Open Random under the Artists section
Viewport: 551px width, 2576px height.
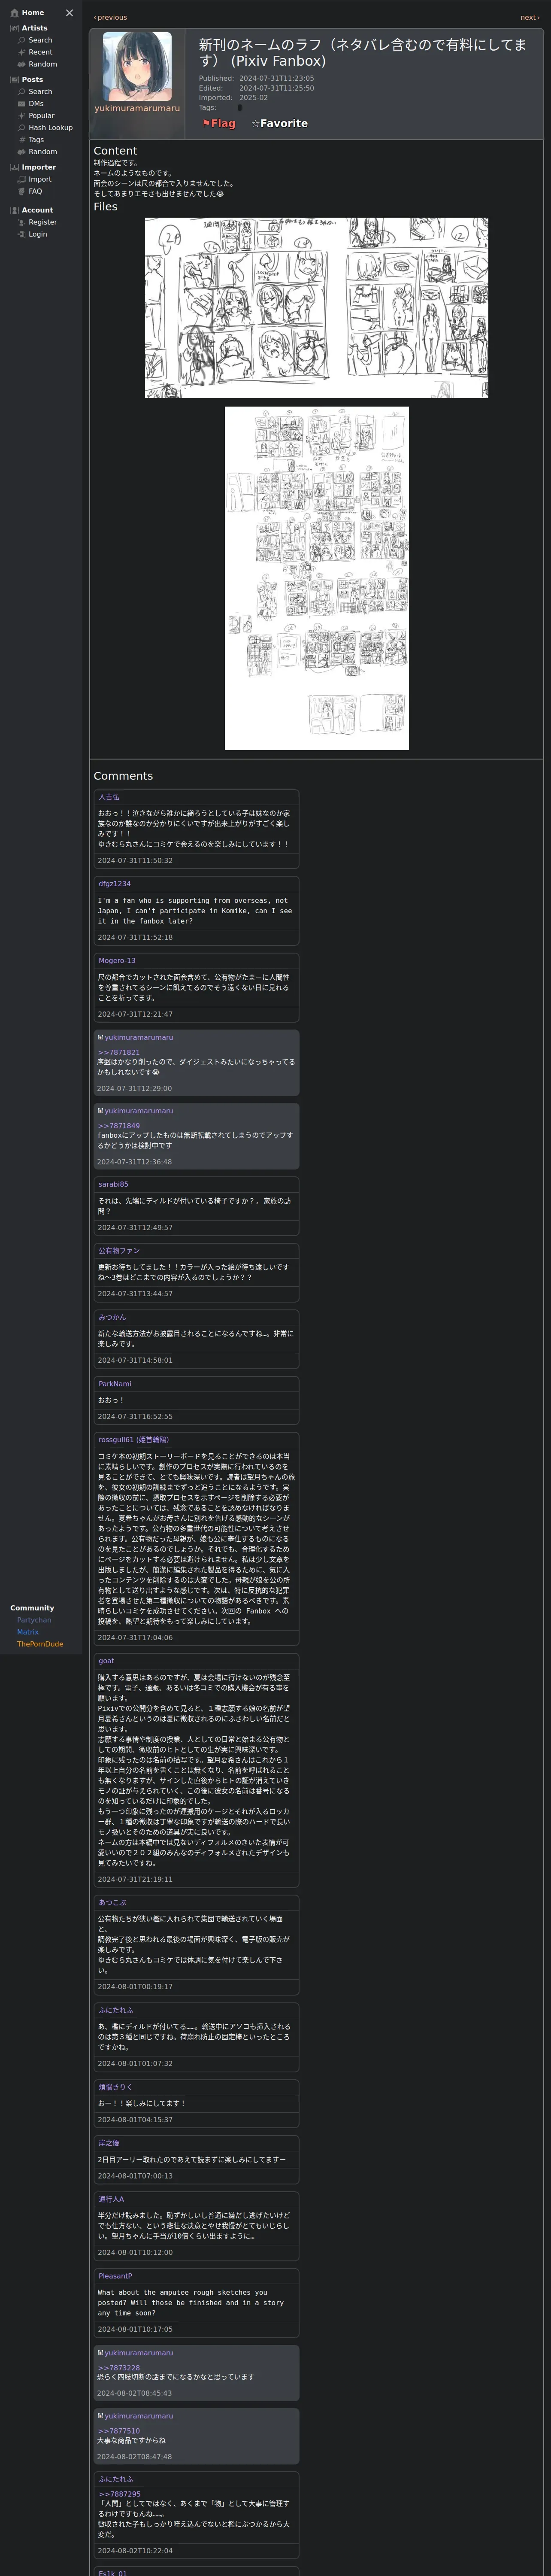42,64
